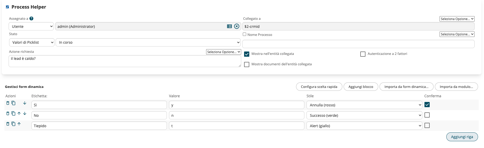The image size is (484, 148).
Task: Enable Autenticazione a 2 fattori
Action: 363,54
